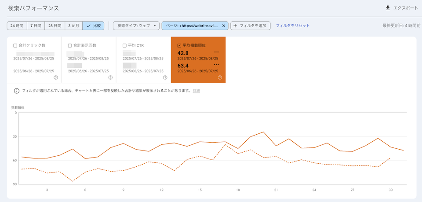Click the info icon beside filter notice

coord(16,91)
